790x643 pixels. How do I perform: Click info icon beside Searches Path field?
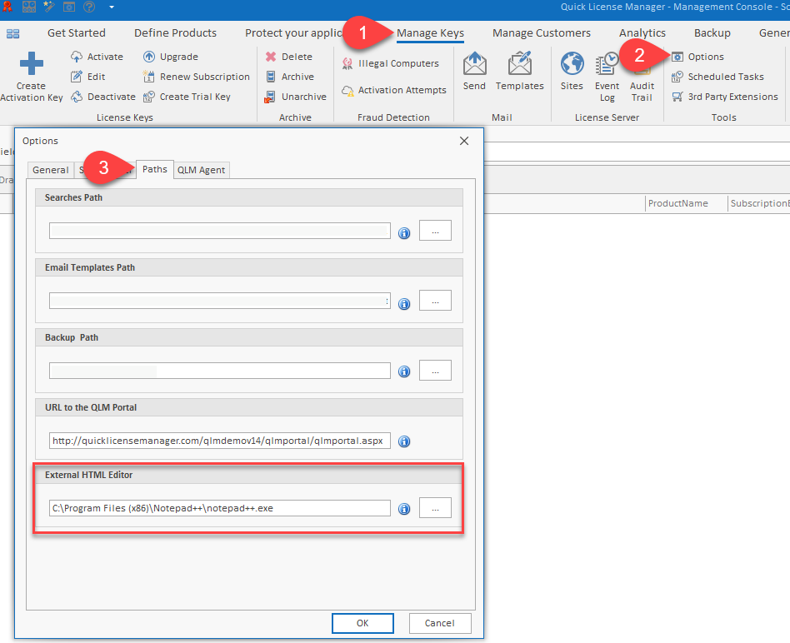pyautogui.click(x=404, y=233)
